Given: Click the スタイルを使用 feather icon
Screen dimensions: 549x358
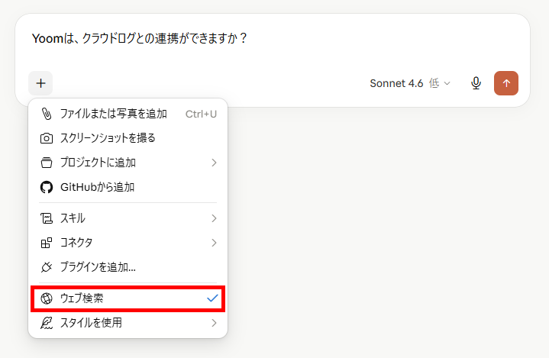Looking at the screenshot, I should pyautogui.click(x=47, y=323).
